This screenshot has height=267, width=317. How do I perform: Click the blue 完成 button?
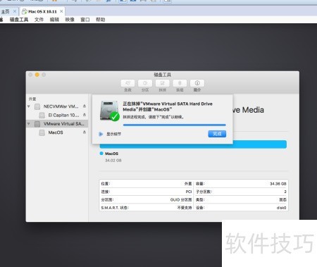point(217,134)
